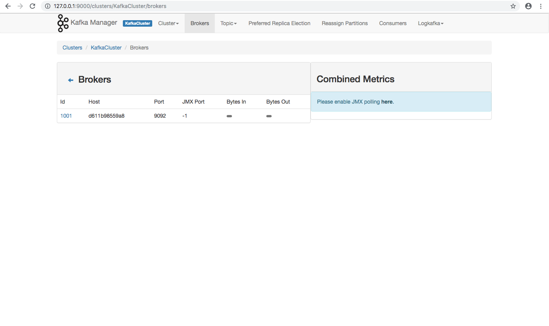Click the Bytes In dash badge for broker 1001
This screenshot has width=549, height=326.
(x=229, y=116)
